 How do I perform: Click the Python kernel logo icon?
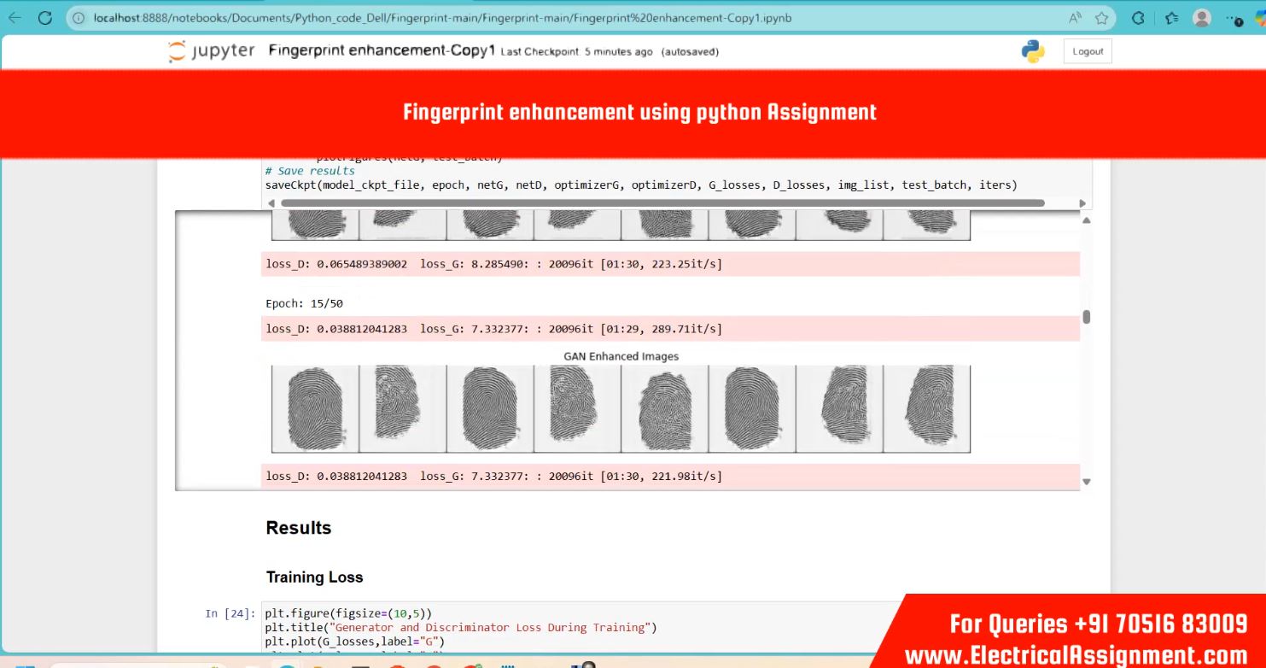coord(1033,51)
